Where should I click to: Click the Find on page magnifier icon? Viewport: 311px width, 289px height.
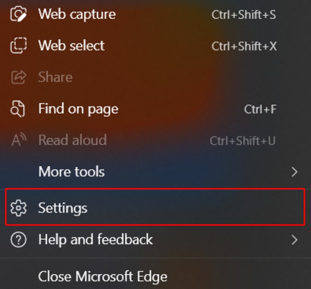(x=17, y=109)
